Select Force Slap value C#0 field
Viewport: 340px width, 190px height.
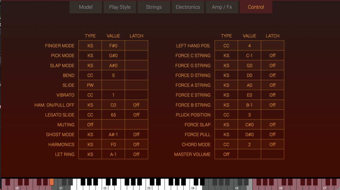249,125
